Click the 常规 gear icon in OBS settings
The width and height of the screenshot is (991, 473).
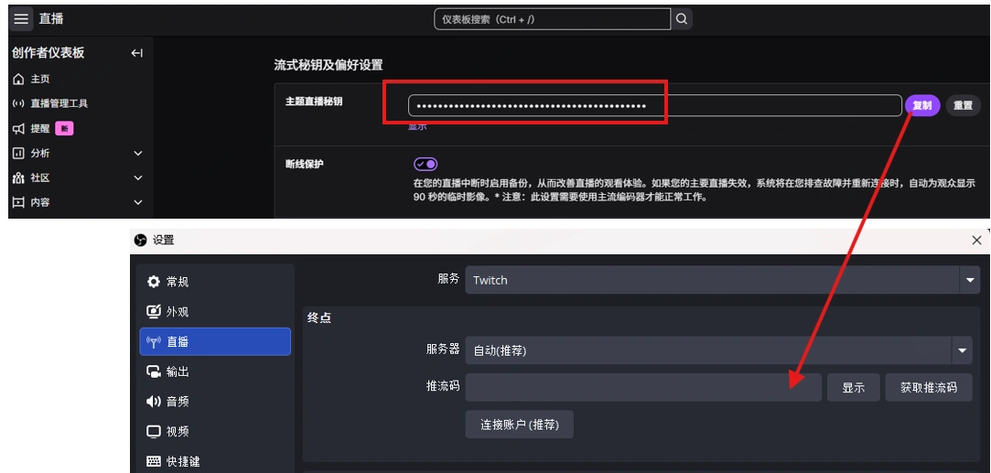(x=154, y=282)
